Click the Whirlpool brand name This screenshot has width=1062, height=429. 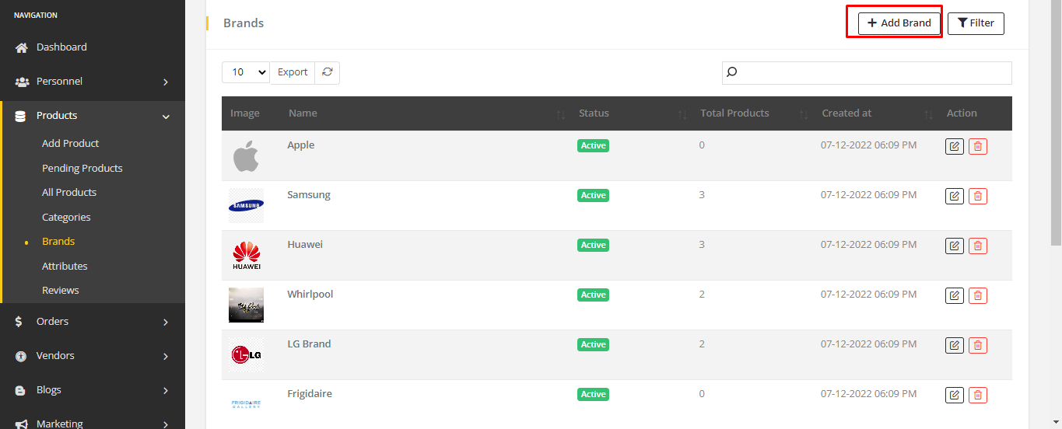pyautogui.click(x=310, y=295)
